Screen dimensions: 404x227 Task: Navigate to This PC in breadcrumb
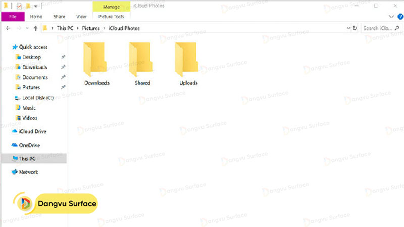tap(65, 28)
